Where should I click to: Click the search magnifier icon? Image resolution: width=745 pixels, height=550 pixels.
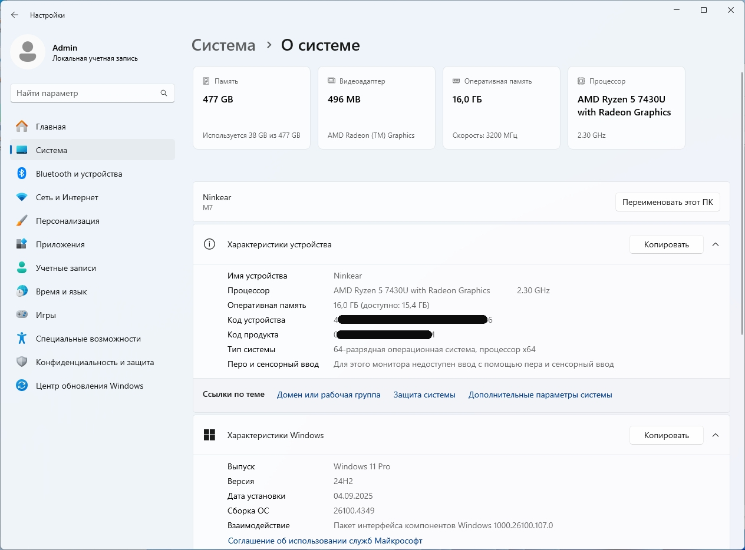tap(164, 93)
